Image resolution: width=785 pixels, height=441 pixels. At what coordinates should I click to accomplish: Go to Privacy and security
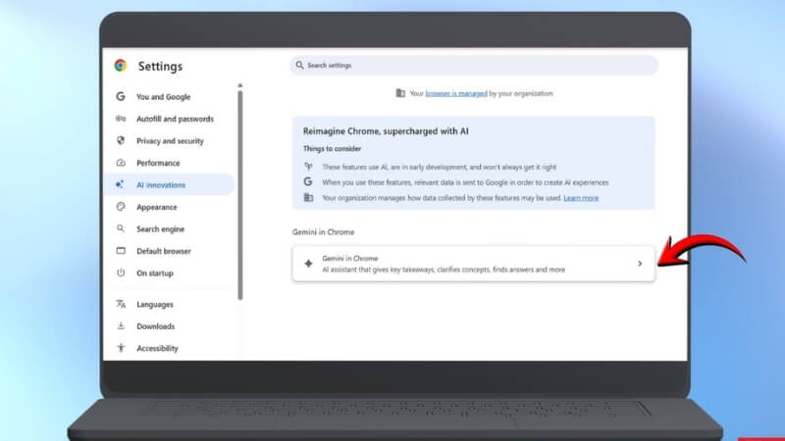coord(170,140)
